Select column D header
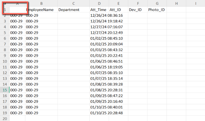The image size is (205, 121). [x=99, y=3]
